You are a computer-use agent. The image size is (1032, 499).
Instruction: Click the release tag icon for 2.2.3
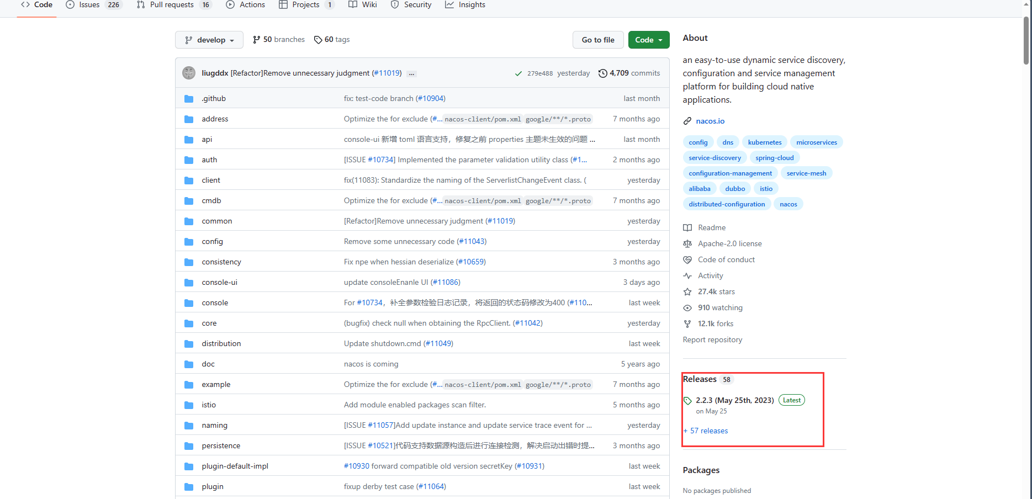point(687,401)
